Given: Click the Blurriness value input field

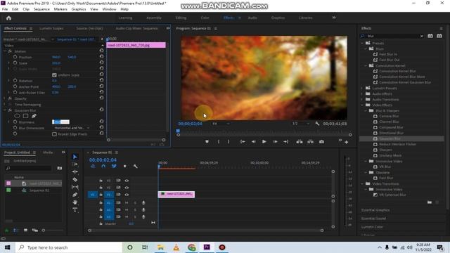Looking at the screenshot, I should (x=60, y=122).
